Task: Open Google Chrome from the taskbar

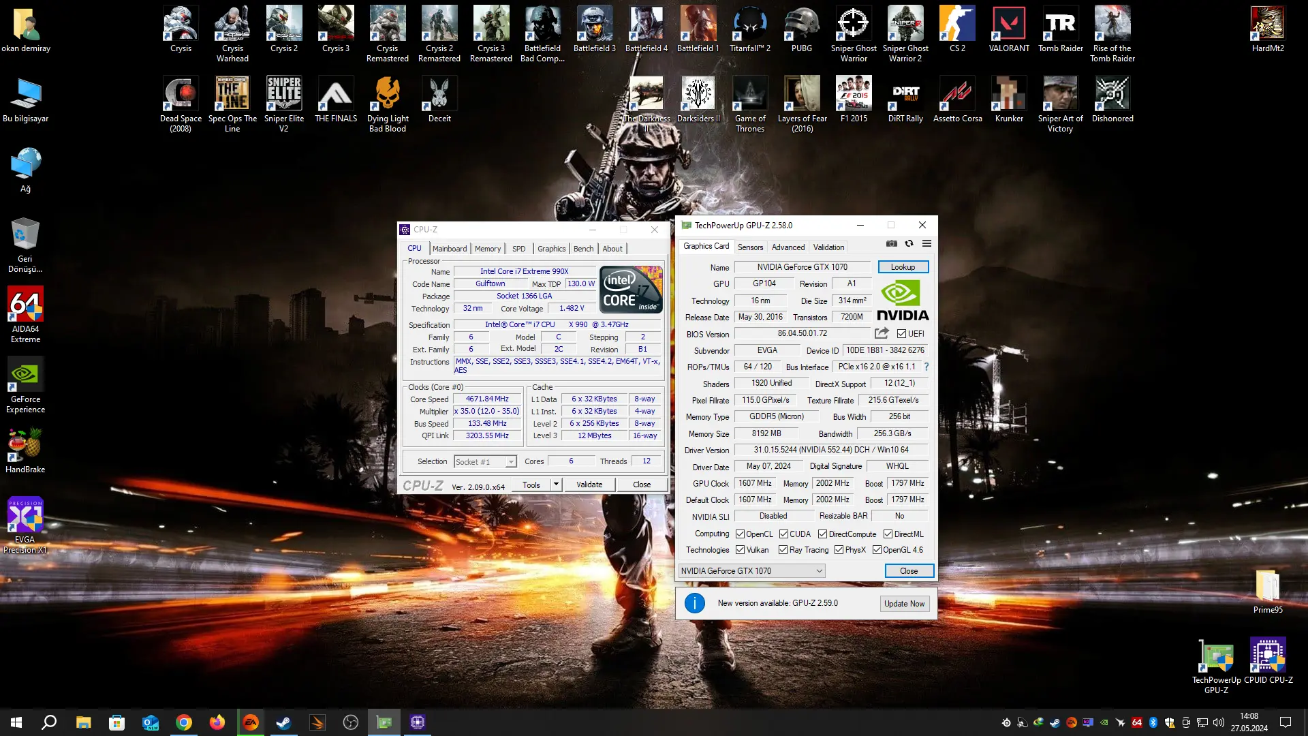Action: pos(183,722)
